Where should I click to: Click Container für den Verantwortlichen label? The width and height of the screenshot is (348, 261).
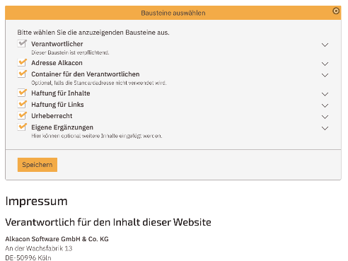click(86, 74)
